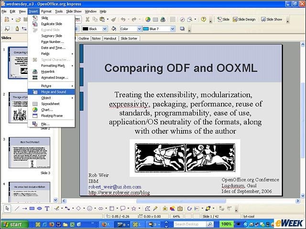Insert a chart from the toolbar
The image size is (306, 229).
tap(148, 19)
